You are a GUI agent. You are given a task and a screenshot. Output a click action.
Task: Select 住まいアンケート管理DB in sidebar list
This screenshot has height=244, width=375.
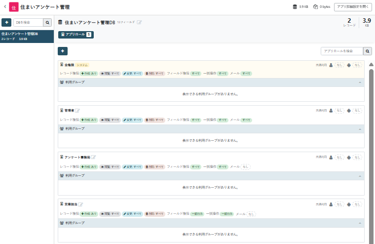click(27, 36)
